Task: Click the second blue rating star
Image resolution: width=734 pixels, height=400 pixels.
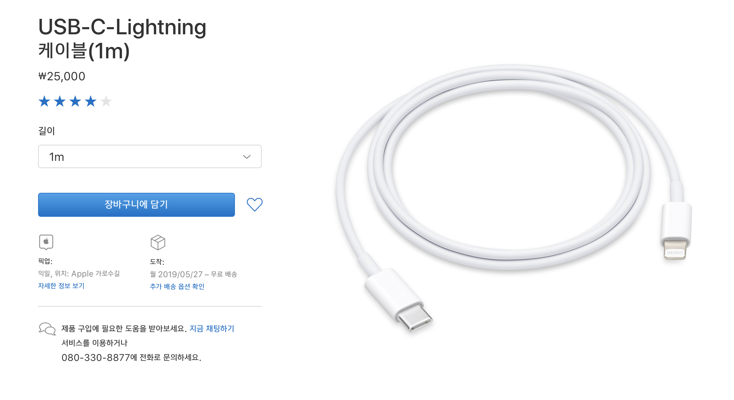Action: pos(60,102)
